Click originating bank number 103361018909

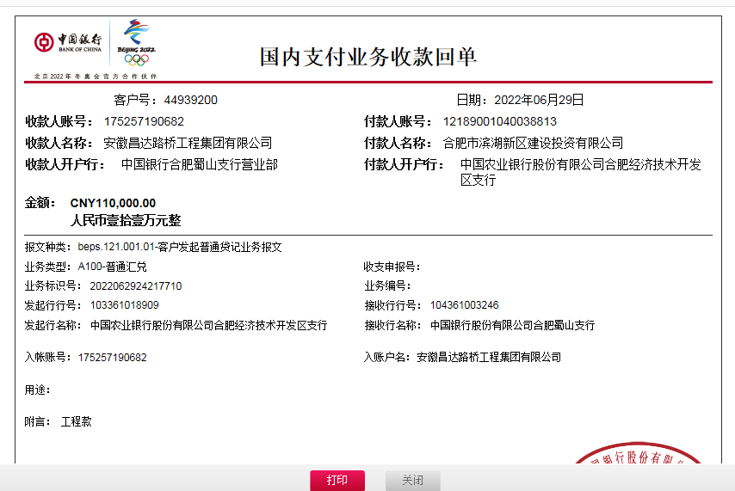coord(118,305)
